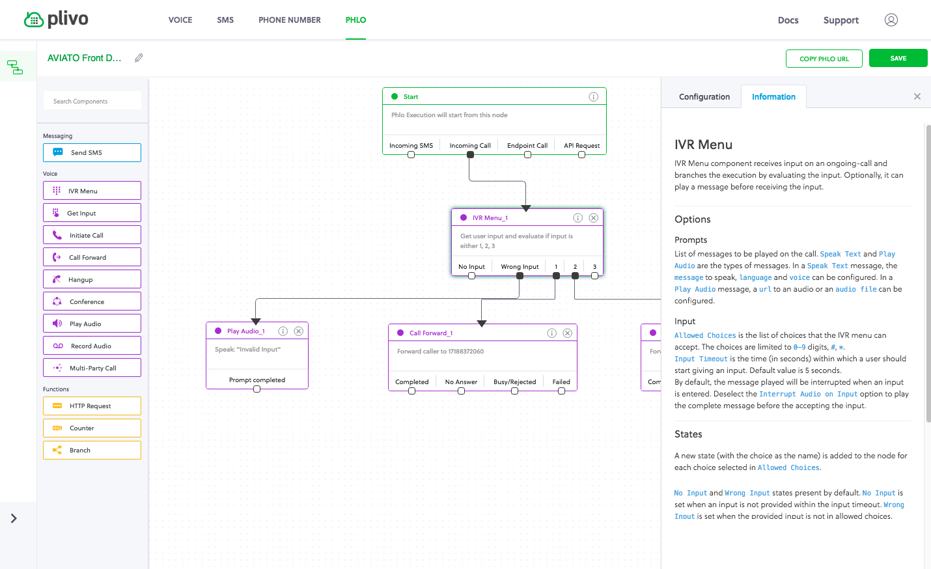Screen dimensions: 931x569
Task: Select the Call Forward component from the Voice list
Action: [92, 257]
